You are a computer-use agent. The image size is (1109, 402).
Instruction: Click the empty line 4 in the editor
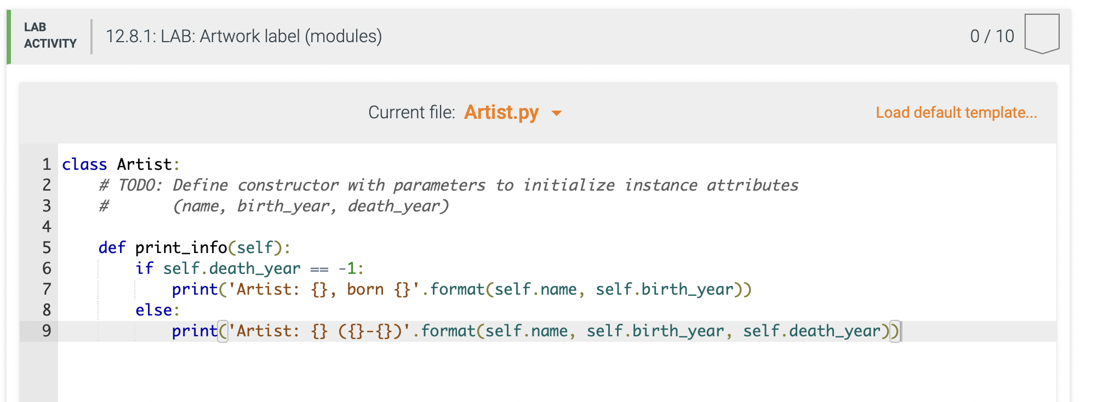557,227
